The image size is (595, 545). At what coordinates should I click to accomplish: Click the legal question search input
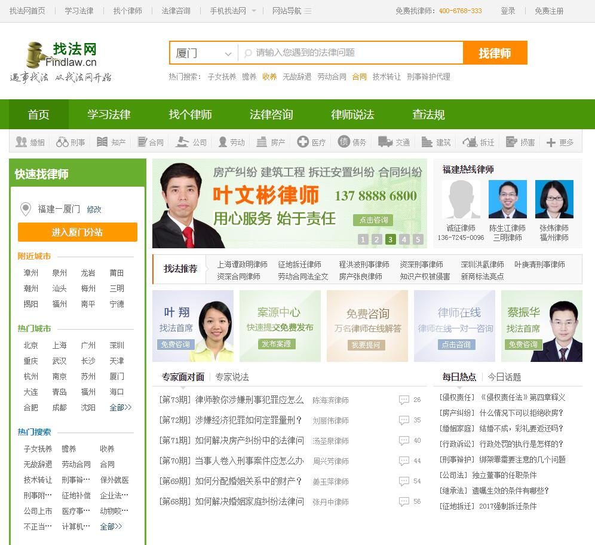[351, 53]
